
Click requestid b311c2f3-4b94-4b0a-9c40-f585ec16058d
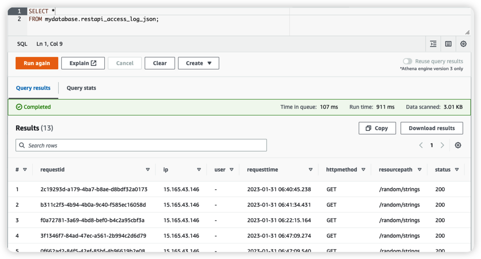pos(93,205)
